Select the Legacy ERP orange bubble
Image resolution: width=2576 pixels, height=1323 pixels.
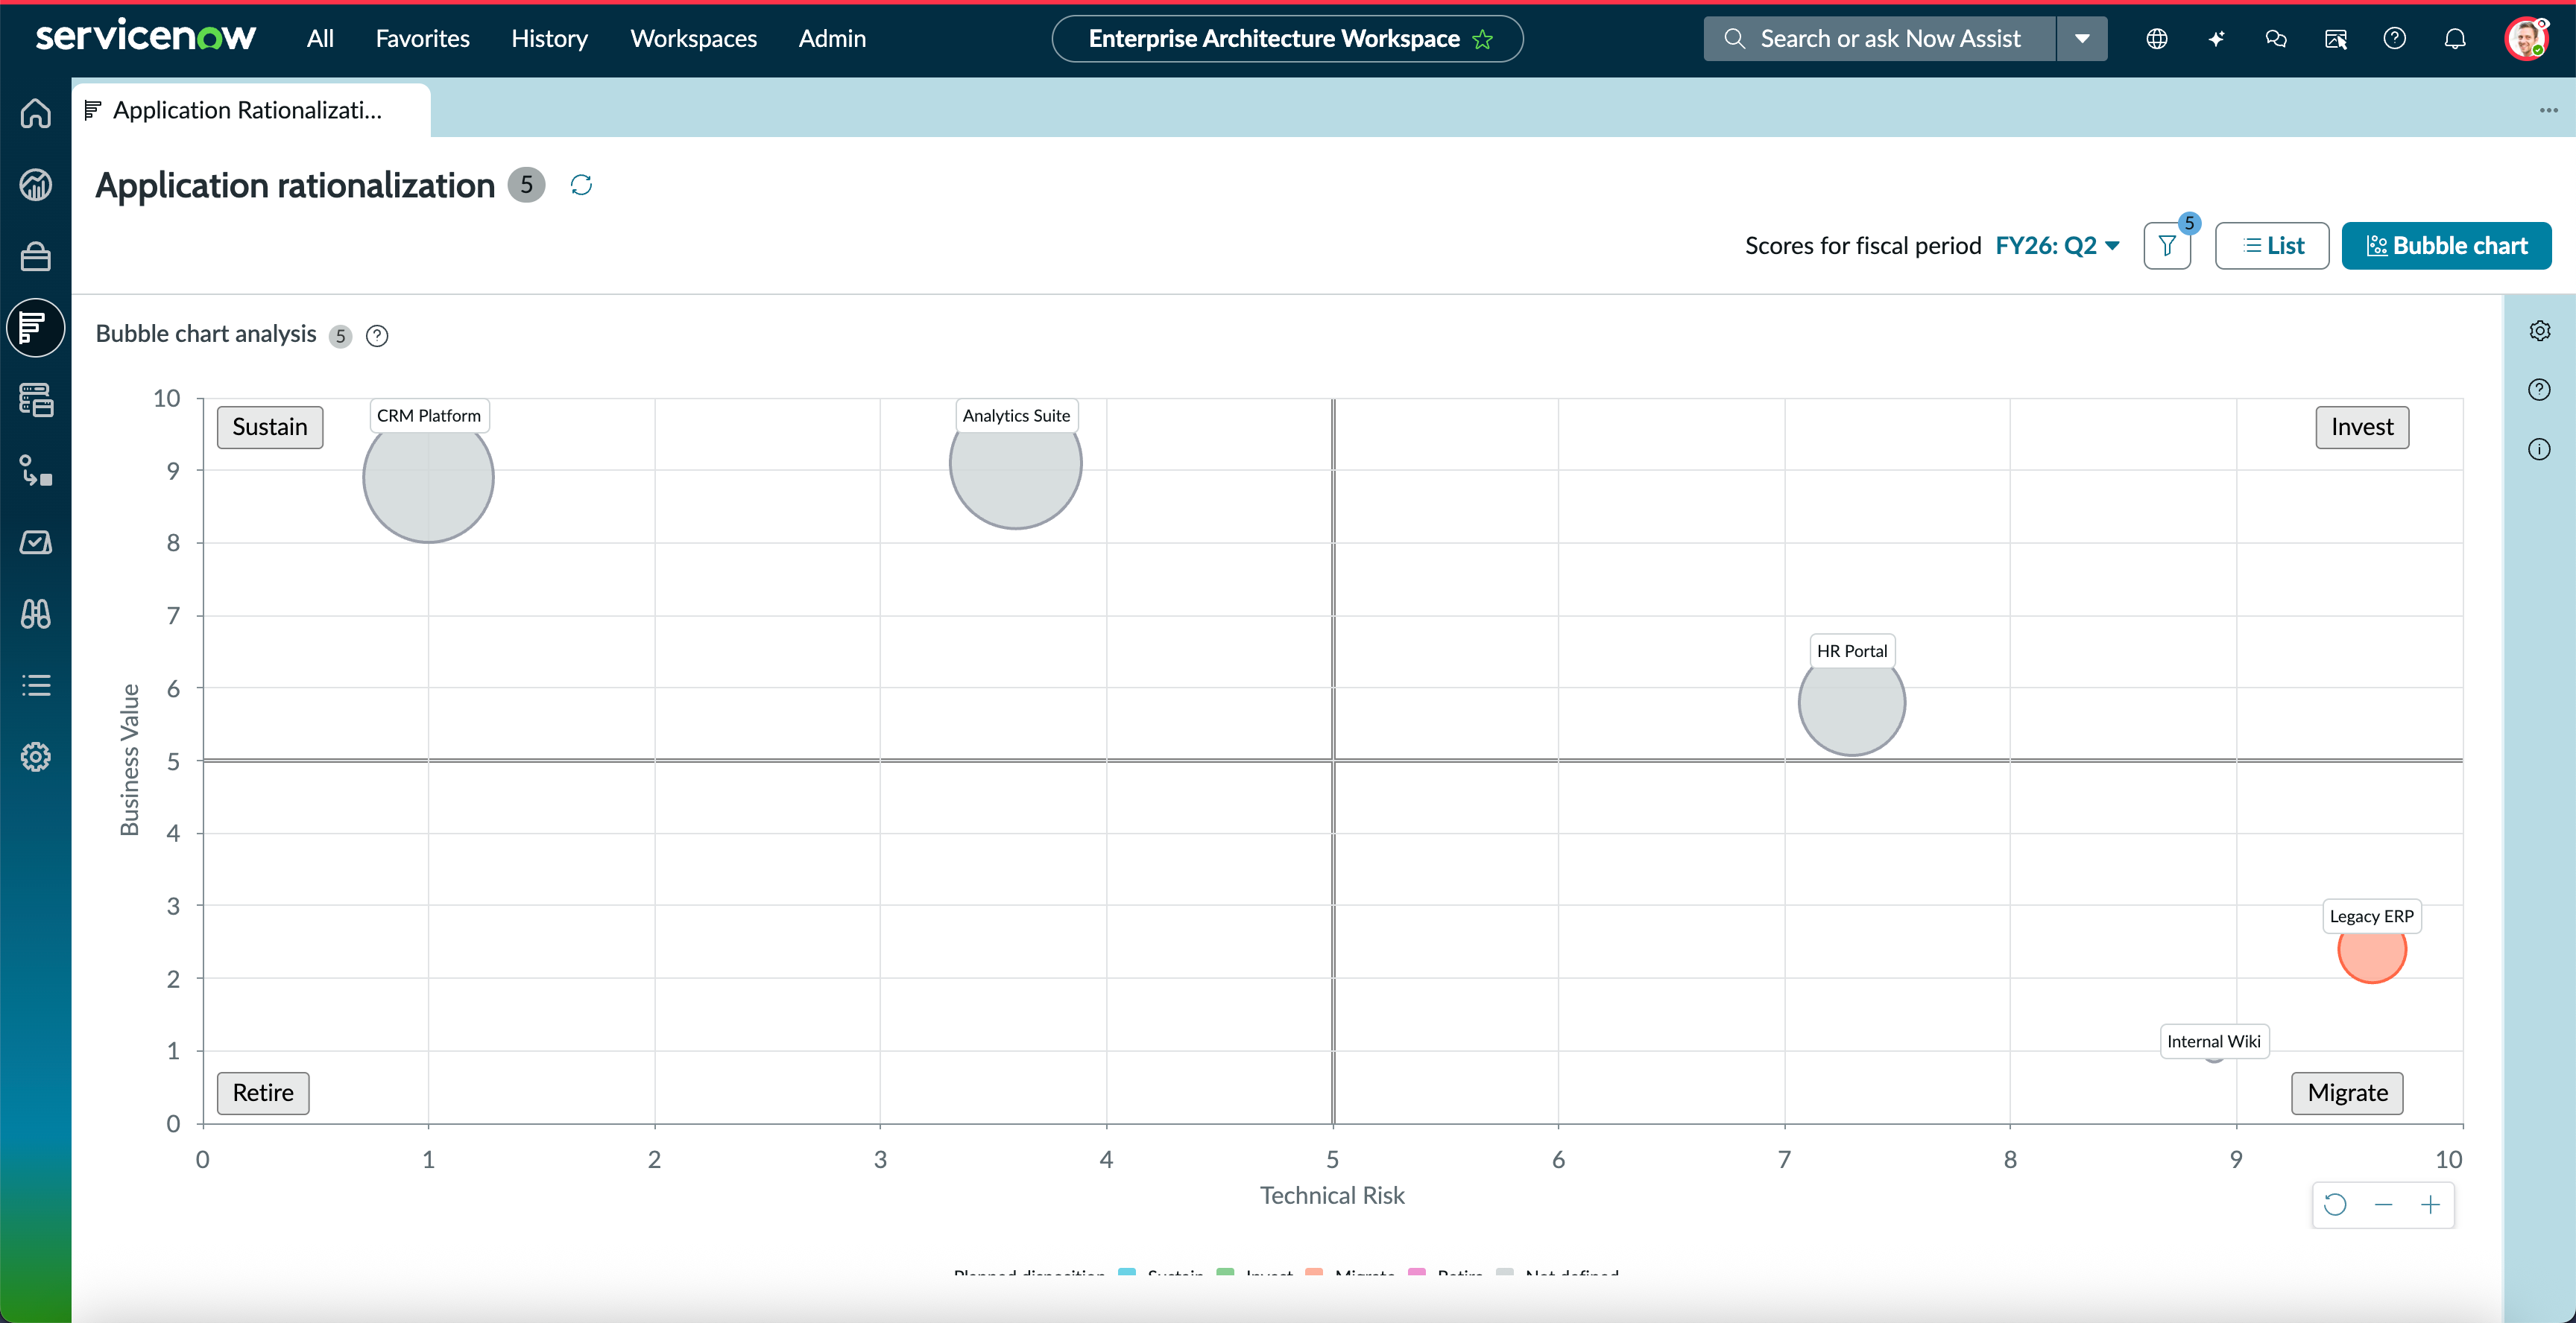point(2371,949)
